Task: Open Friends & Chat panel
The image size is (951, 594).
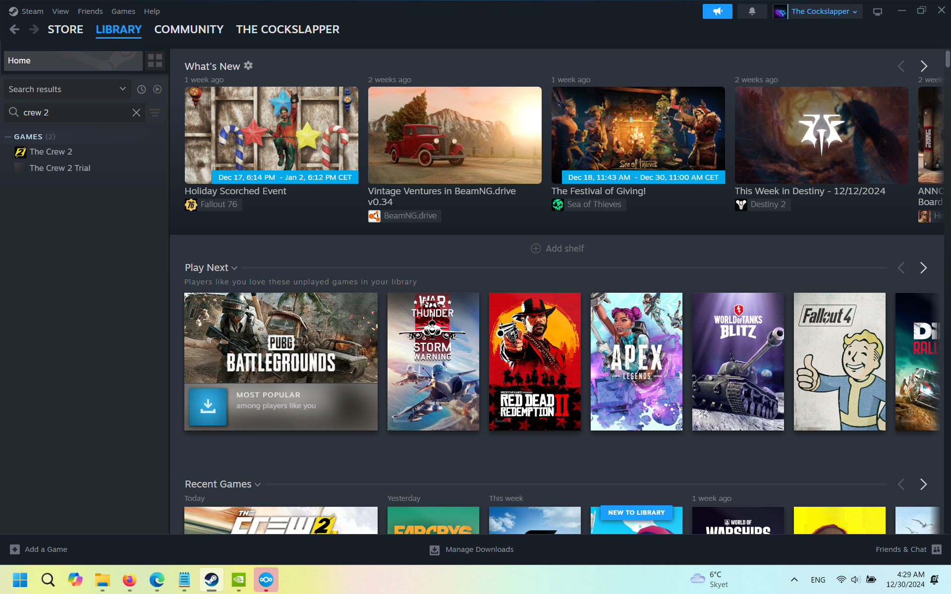Action: tap(908, 549)
